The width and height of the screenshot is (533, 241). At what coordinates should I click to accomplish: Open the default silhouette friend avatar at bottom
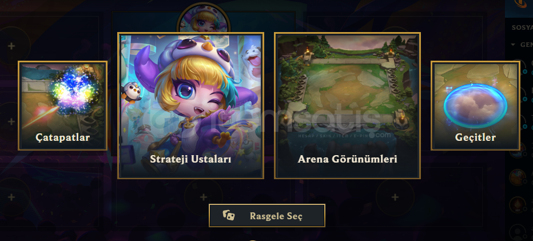(518, 231)
